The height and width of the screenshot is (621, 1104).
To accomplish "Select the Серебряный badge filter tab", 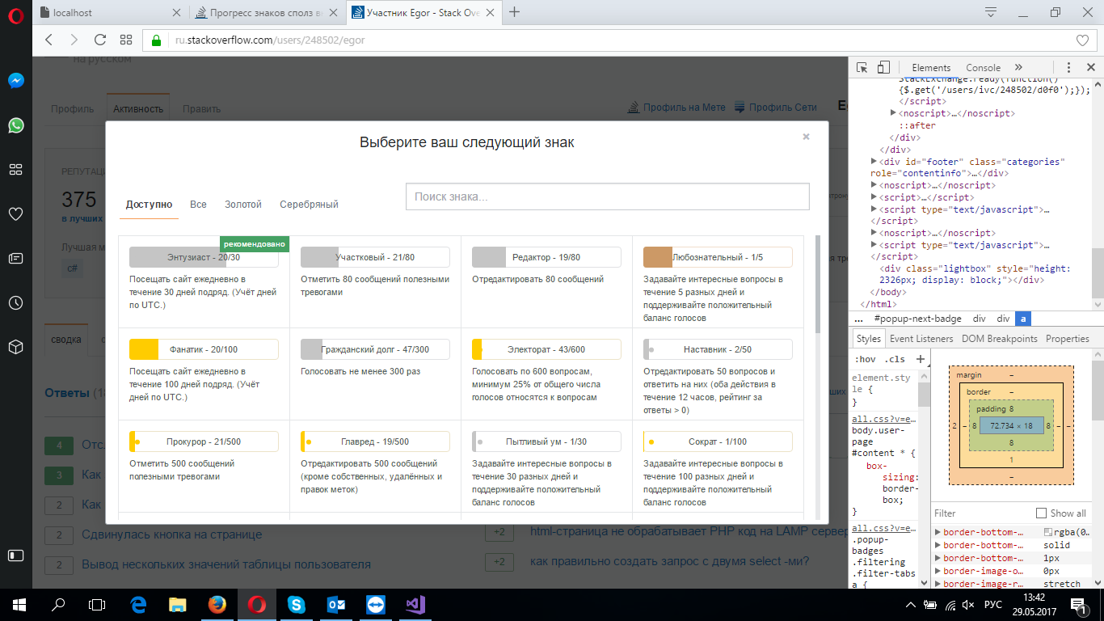I will click(x=309, y=205).
